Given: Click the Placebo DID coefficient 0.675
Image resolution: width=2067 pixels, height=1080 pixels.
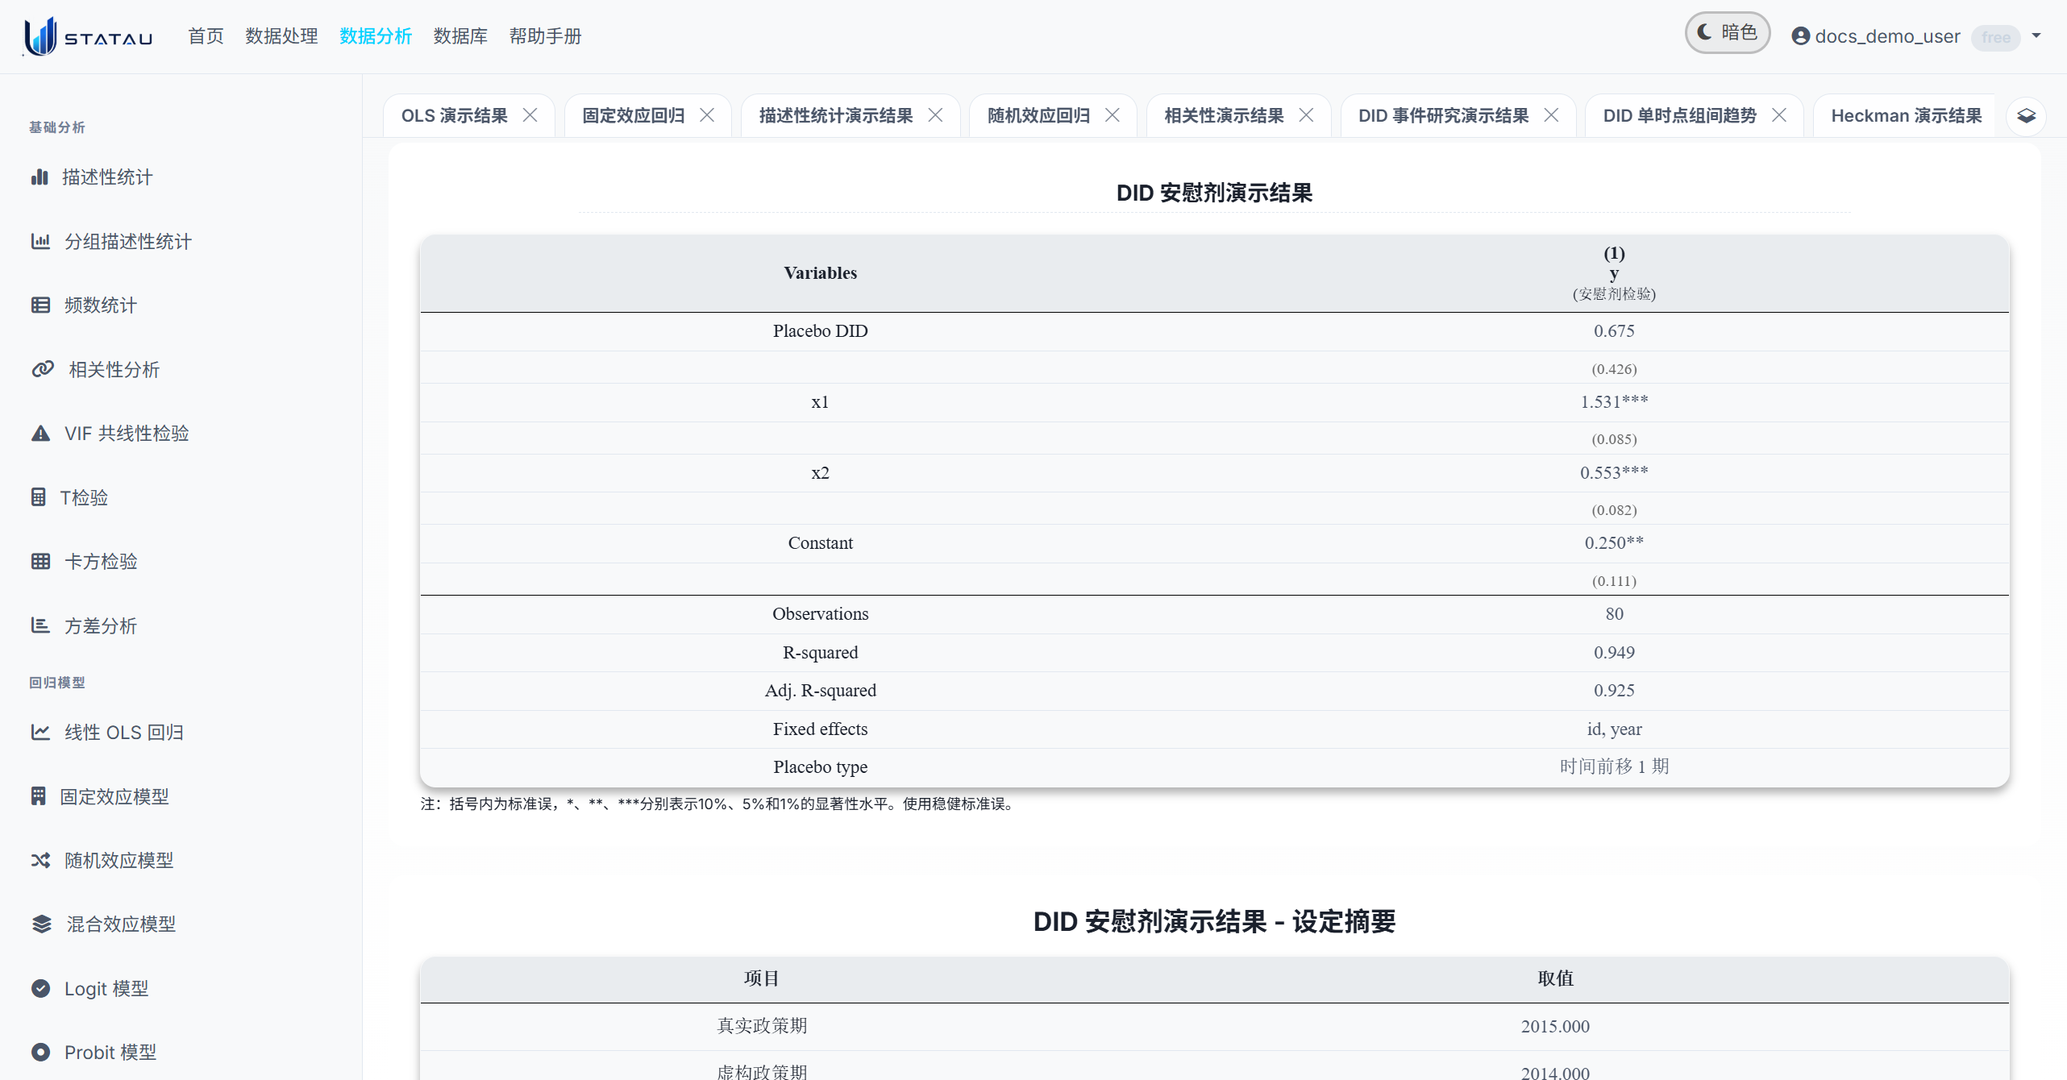Looking at the screenshot, I should point(1614,330).
